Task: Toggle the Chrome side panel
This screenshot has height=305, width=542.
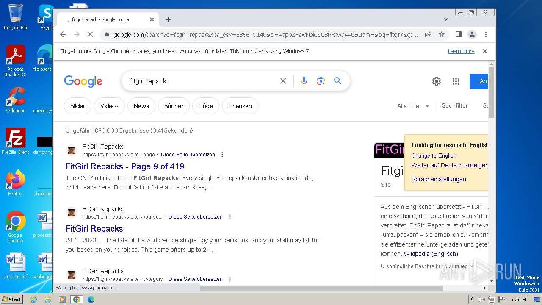Action: coord(458,34)
